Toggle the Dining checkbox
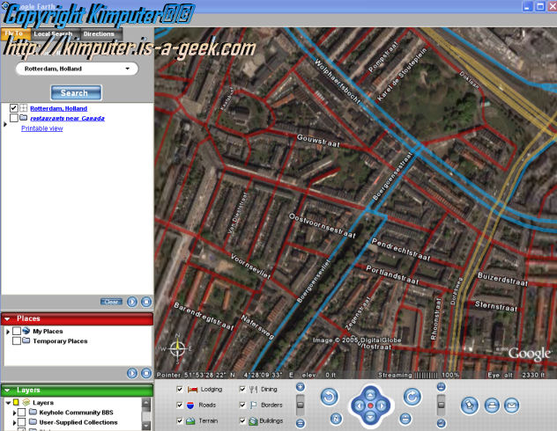 pyautogui.click(x=242, y=390)
